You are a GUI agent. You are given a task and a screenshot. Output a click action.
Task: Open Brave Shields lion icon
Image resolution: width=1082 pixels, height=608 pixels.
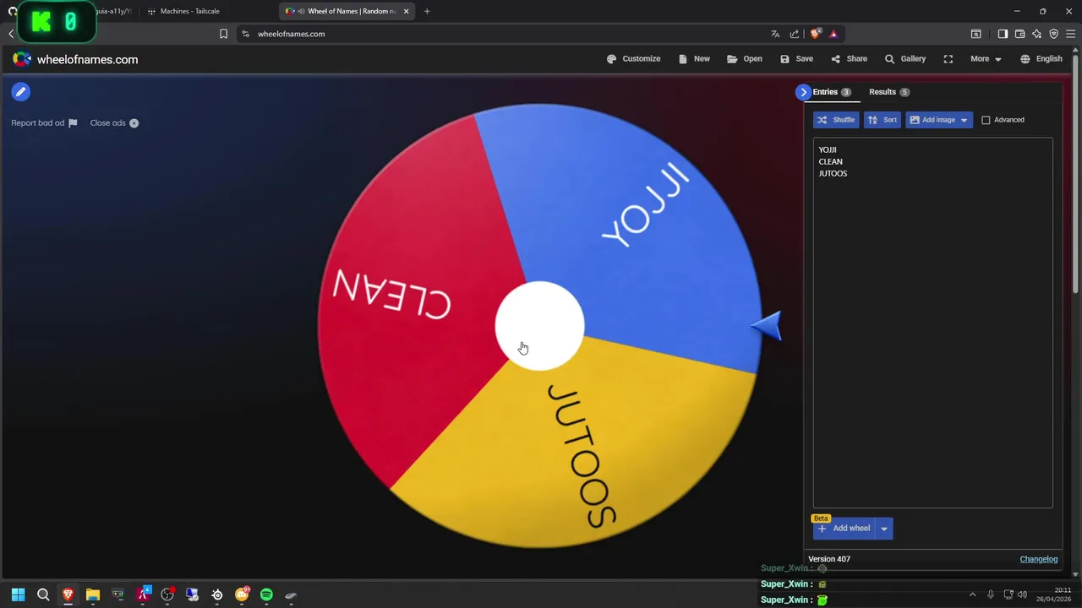coord(815,34)
